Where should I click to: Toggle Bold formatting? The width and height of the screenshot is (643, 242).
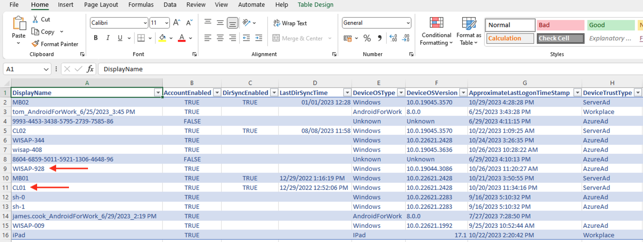[96, 38]
